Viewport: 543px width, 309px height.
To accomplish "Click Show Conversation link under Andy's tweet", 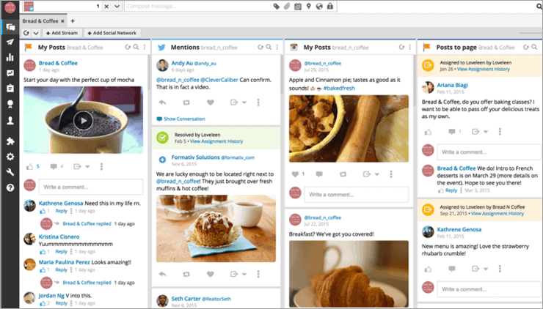I will [x=180, y=119].
